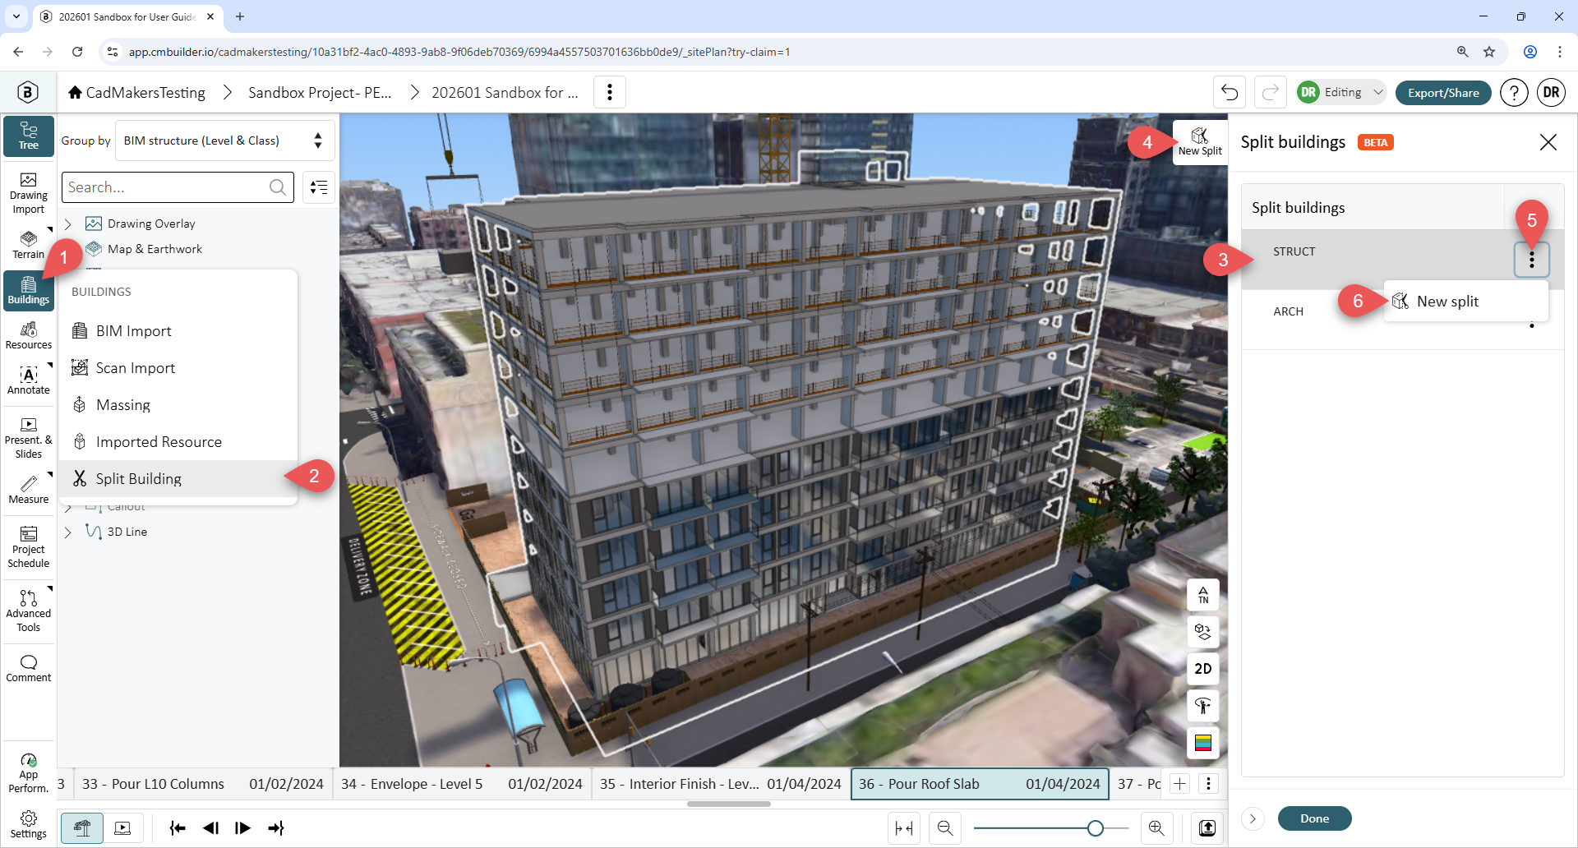The image size is (1578, 848).
Task: Open the three-dot menu beside project breadcrumb
Action: pyautogui.click(x=609, y=92)
